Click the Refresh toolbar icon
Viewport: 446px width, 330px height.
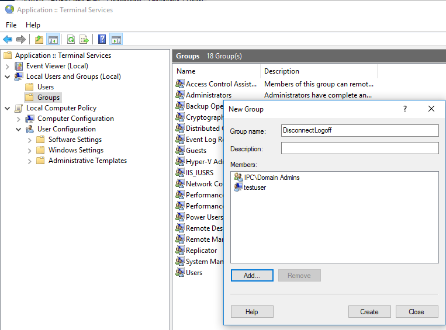pyautogui.click(x=71, y=40)
